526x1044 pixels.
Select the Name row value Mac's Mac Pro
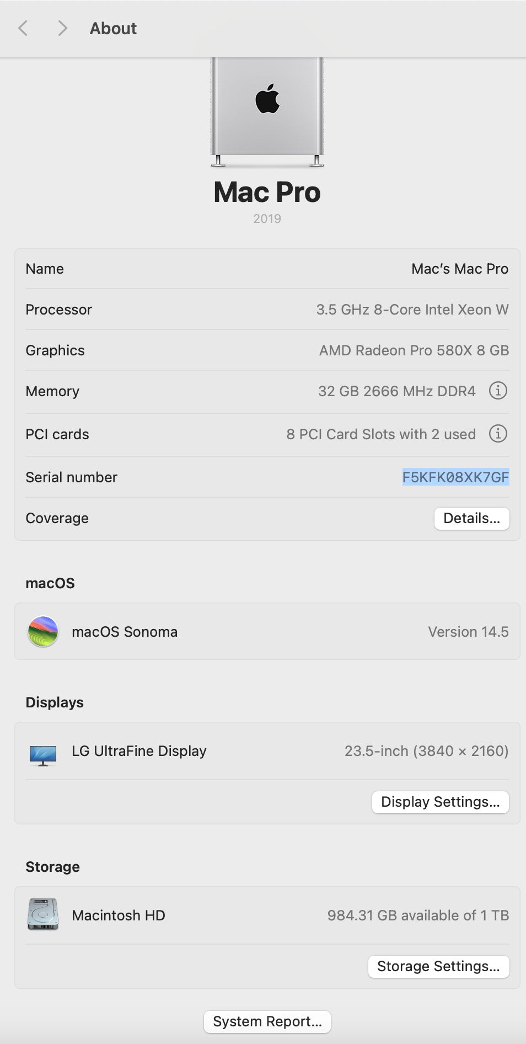pyautogui.click(x=460, y=269)
